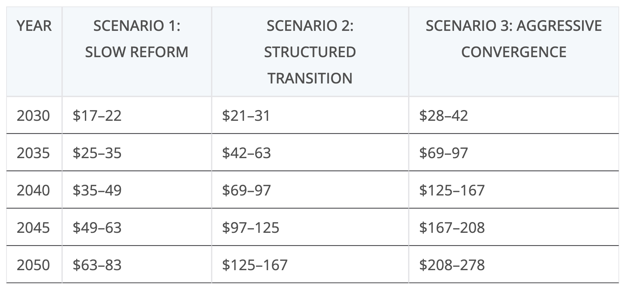Select the 2035 year cell
The image size is (624, 289).
[33, 153]
